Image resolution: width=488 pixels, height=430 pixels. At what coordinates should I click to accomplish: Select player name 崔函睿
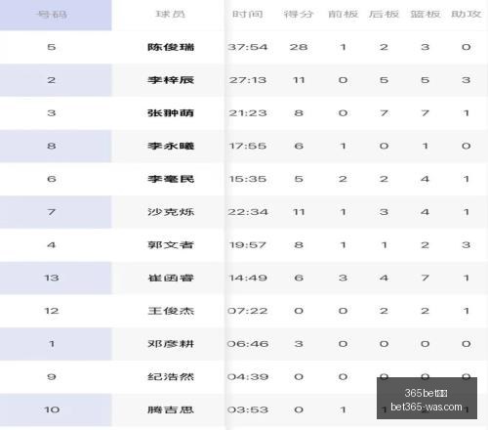click(x=171, y=278)
